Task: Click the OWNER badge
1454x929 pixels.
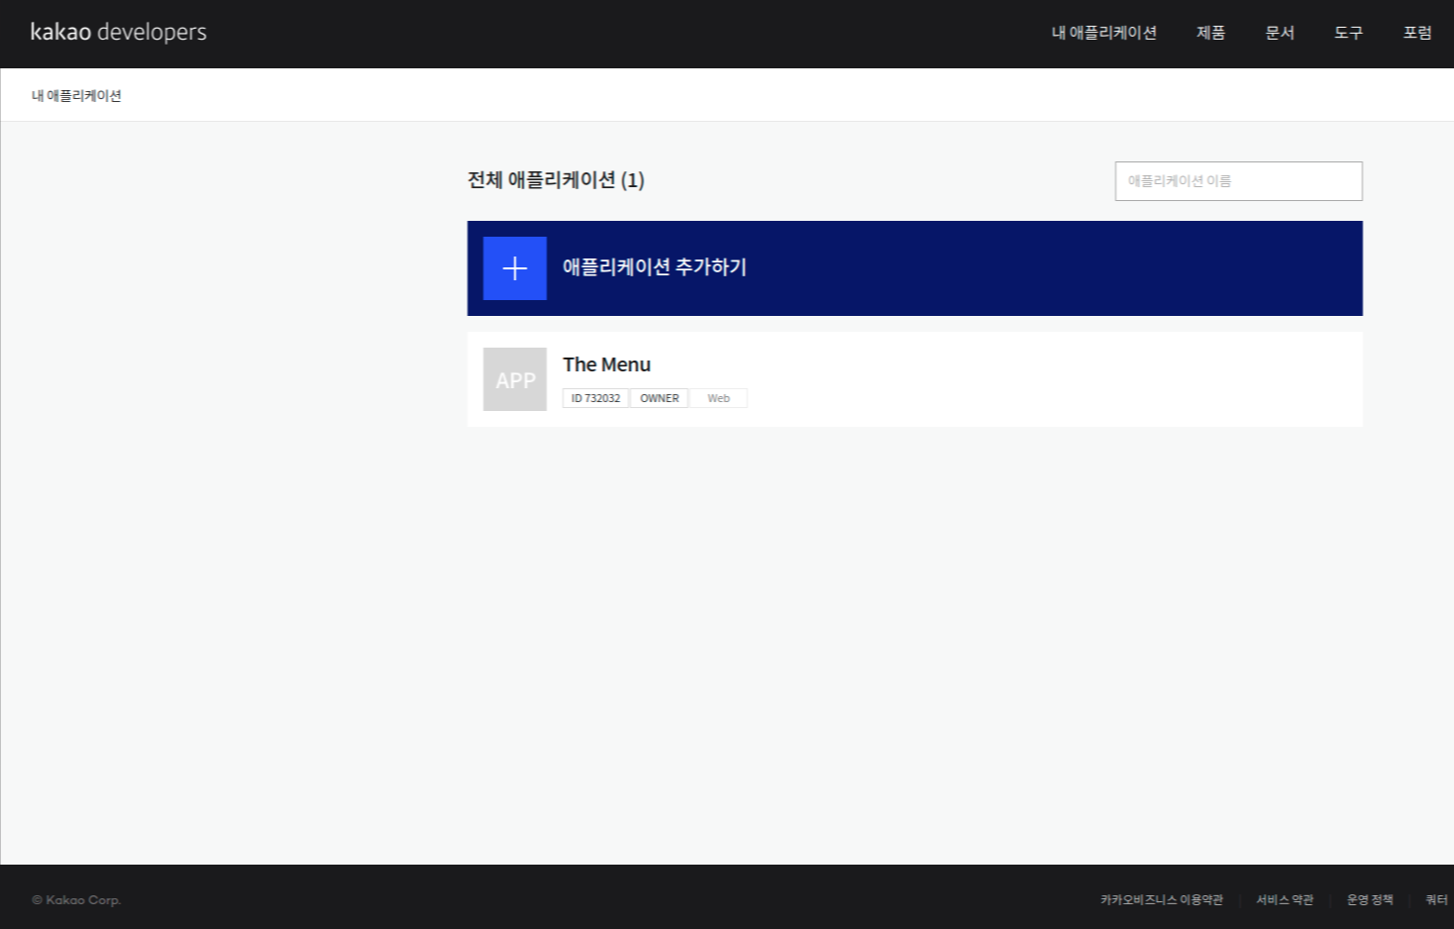Action: [660, 398]
